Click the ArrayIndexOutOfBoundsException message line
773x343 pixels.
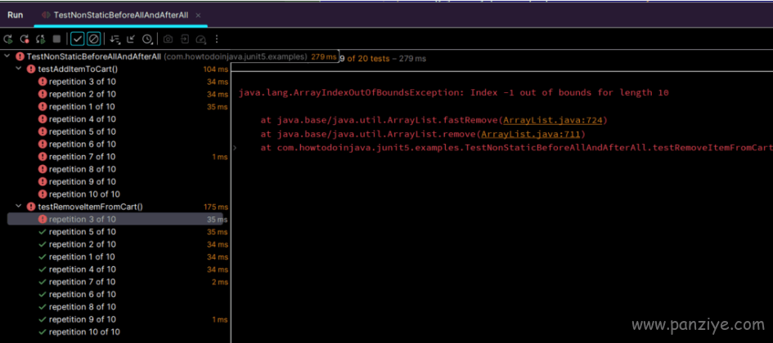pyautogui.click(x=453, y=92)
